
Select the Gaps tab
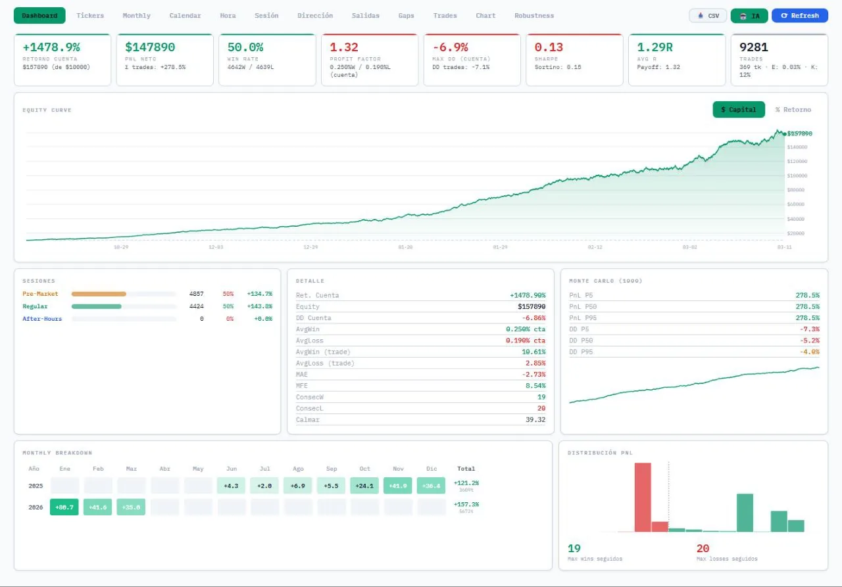click(x=406, y=15)
